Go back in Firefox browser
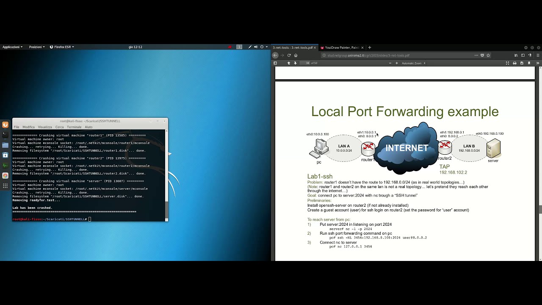The width and height of the screenshot is (542, 305). point(275,55)
